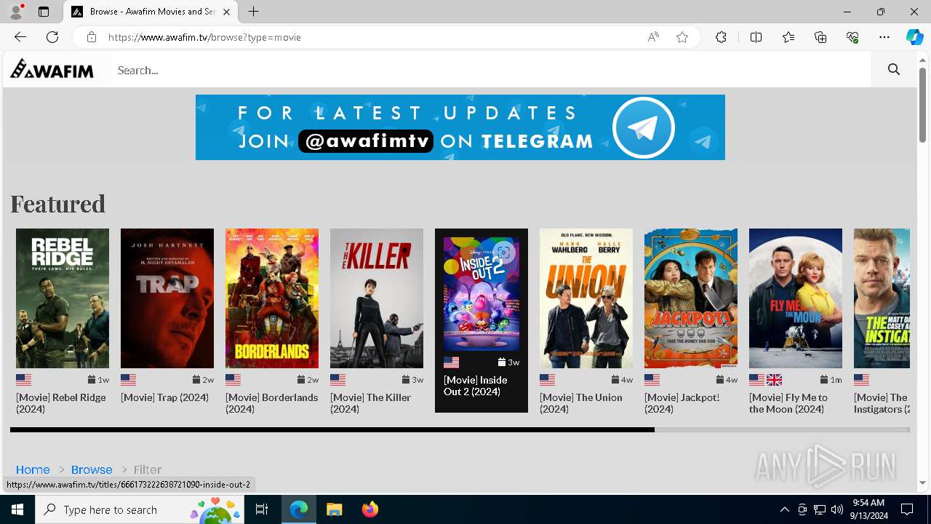Add this page to favorites
Screen dimensions: 931x524
click(682, 37)
